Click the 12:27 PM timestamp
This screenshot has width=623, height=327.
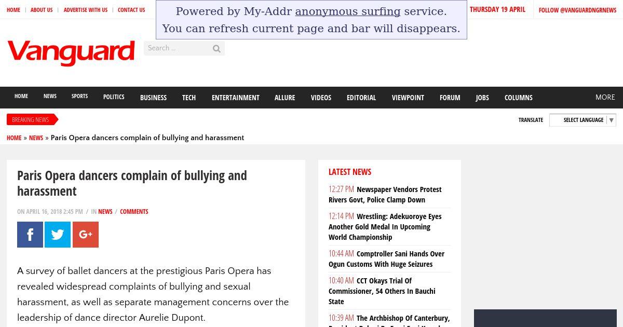click(341, 189)
